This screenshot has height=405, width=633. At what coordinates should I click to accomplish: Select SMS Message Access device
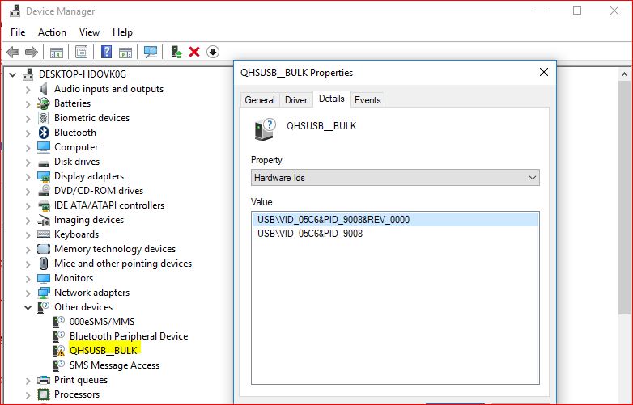(x=114, y=365)
